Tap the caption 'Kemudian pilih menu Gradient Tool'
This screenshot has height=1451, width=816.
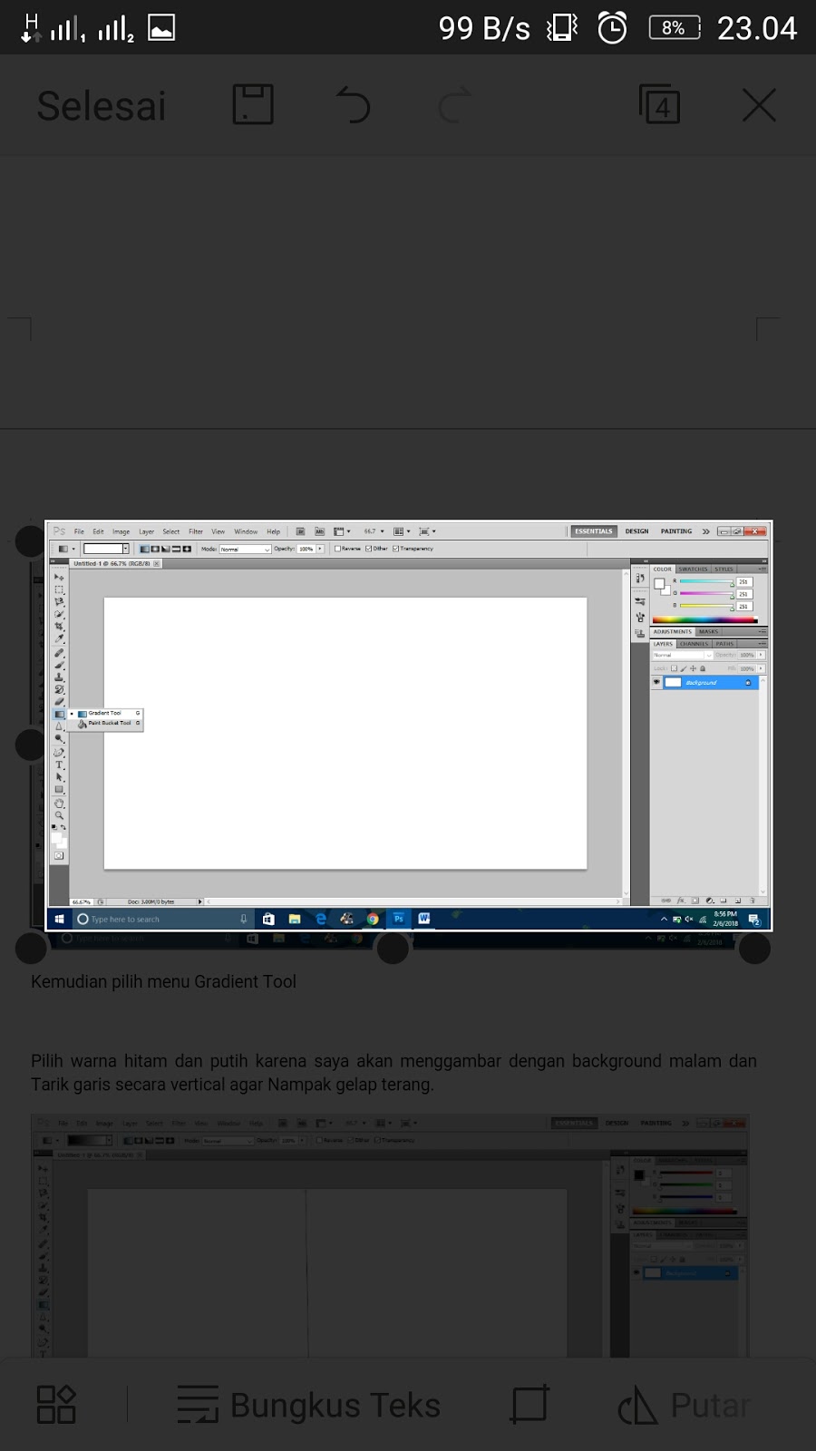163,981
